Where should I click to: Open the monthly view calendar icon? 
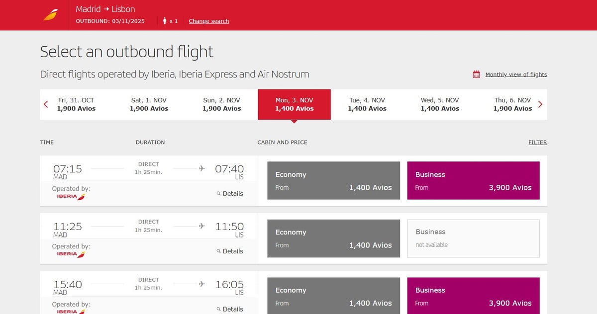coord(476,75)
